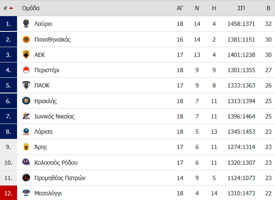Image resolution: width=275 pixels, height=200 pixels.
Task: Click the Προμηθέας Πατρών team logo
Action: coord(26,178)
